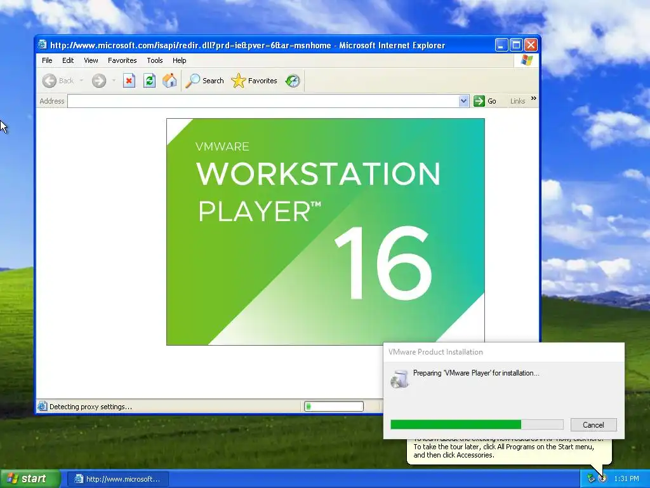Open the Forward button history dropdown arrow
Image resolution: width=650 pixels, height=488 pixels.
coord(114,81)
